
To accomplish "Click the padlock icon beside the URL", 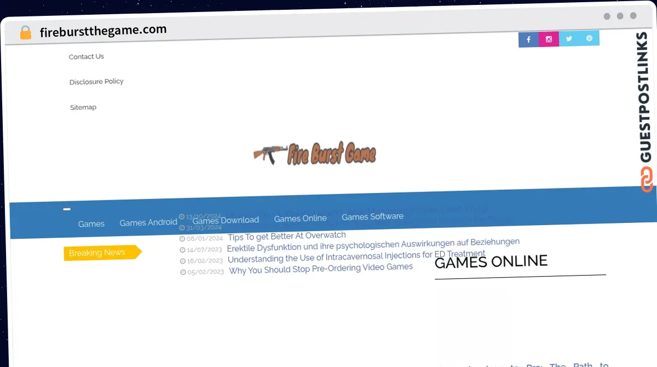I will coord(26,32).
